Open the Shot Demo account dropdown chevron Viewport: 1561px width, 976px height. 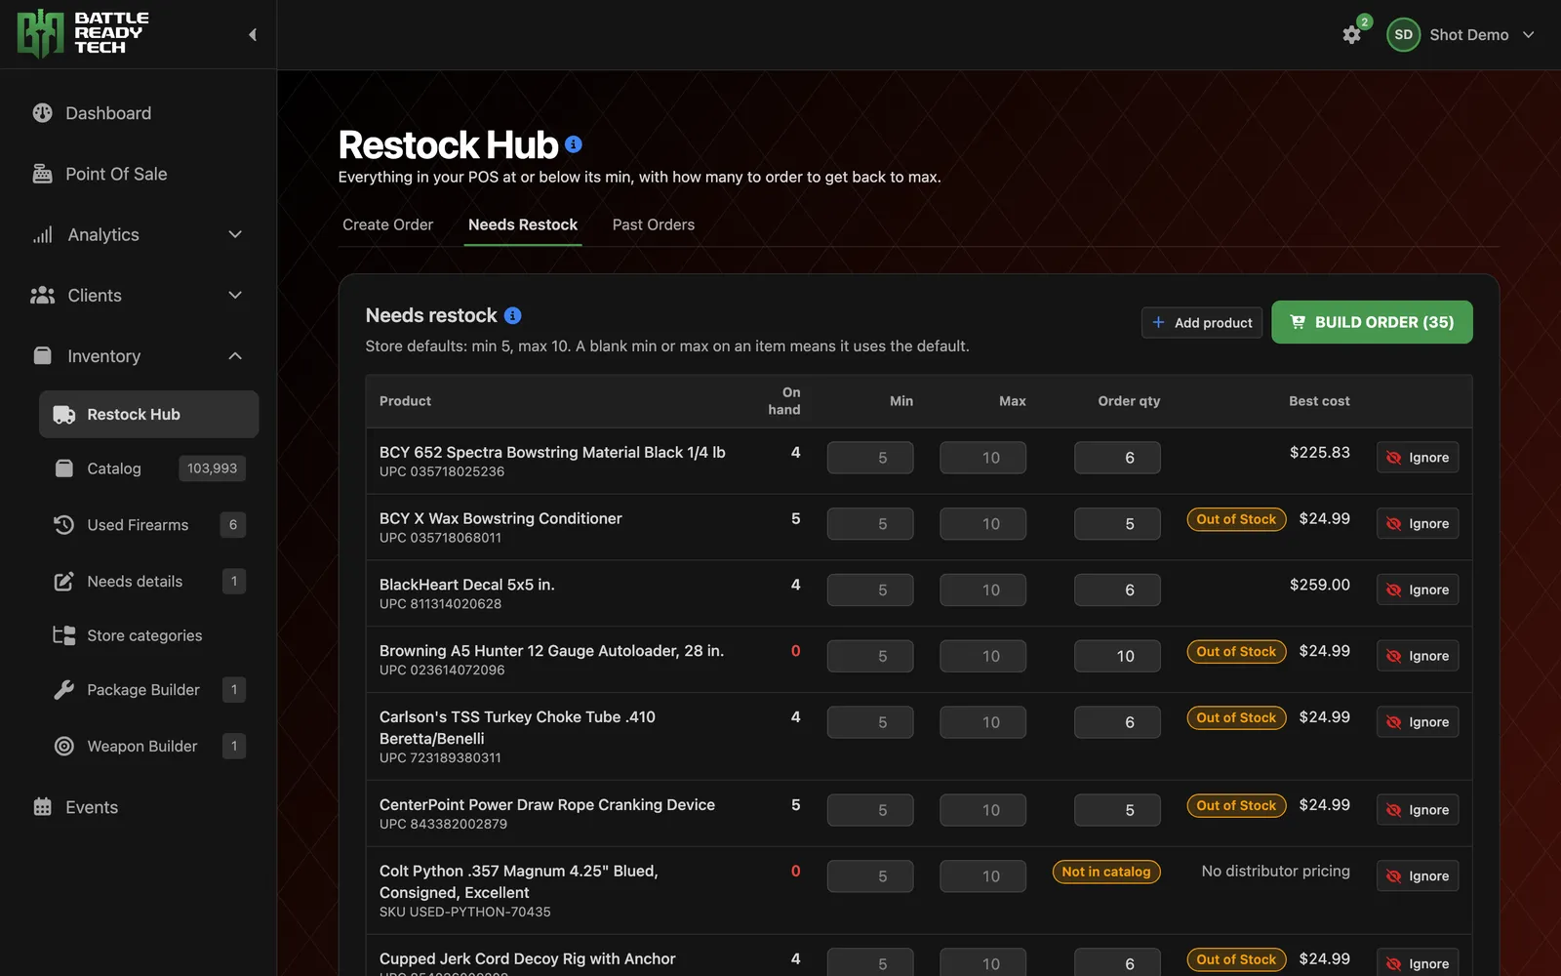1529,35
